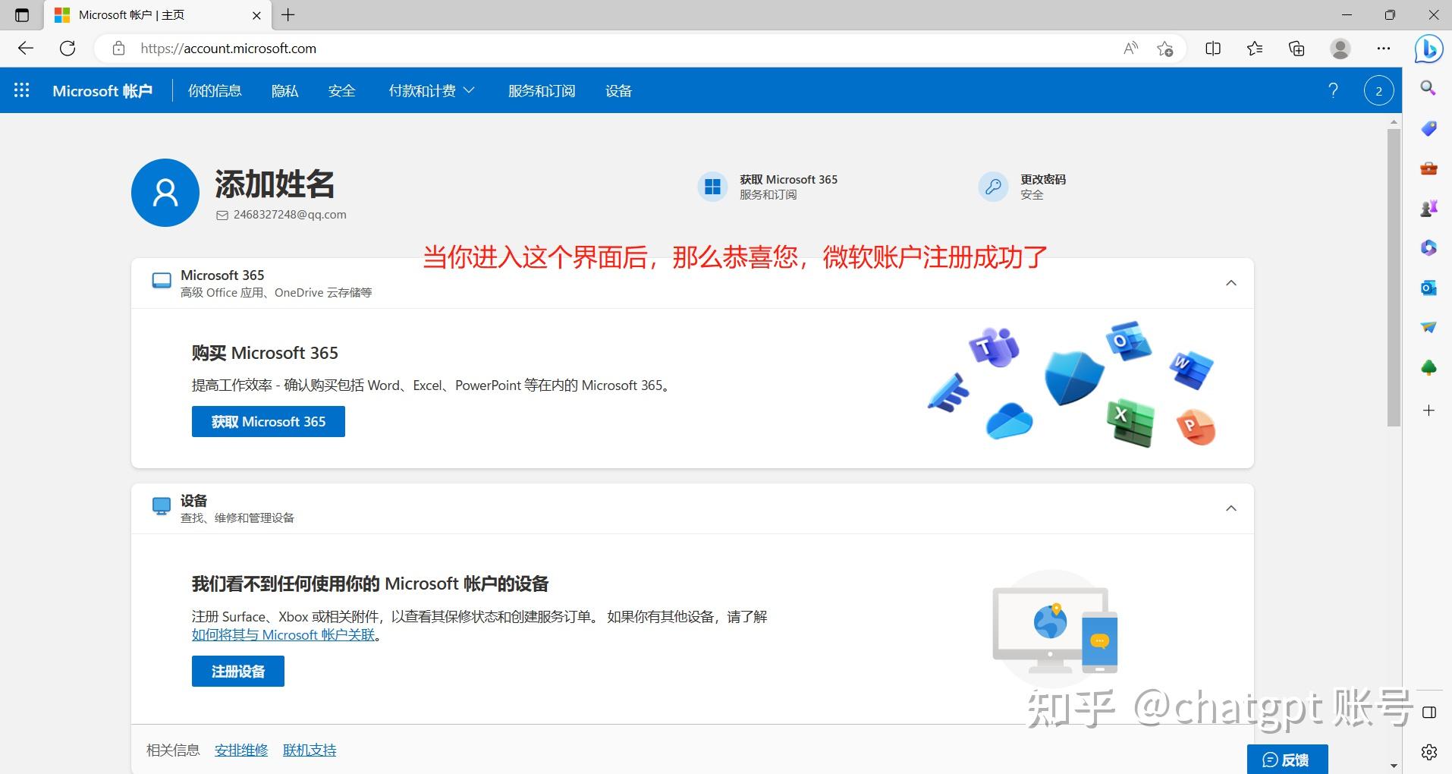The image size is (1452, 774).
Task: Click 添加姓名 heading to add name
Action: (x=275, y=184)
